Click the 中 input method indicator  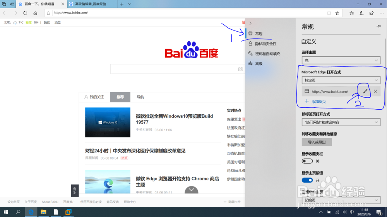[x=352, y=212]
